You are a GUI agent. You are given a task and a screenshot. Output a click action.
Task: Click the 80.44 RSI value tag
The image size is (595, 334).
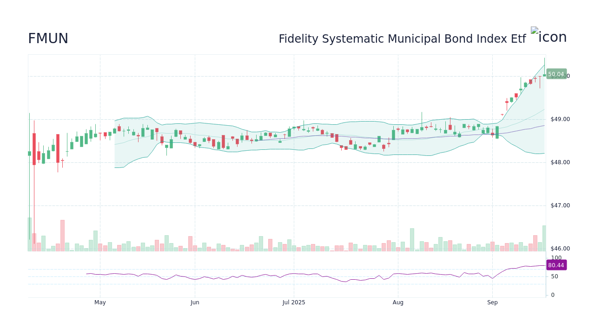click(x=556, y=265)
